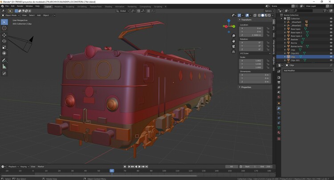The width and height of the screenshot is (334, 180).
Task: Open the Playback popover in timeline
Action: pyautogui.click(x=12, y=166)
